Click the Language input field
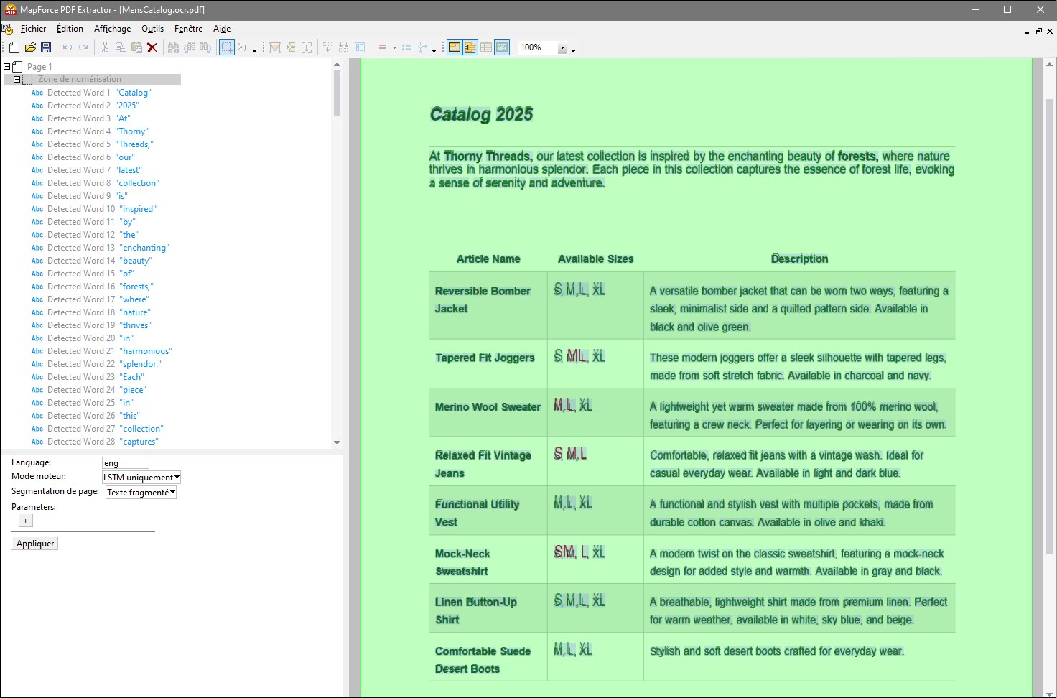This screenshot has width=1057, height=698. 126,463
